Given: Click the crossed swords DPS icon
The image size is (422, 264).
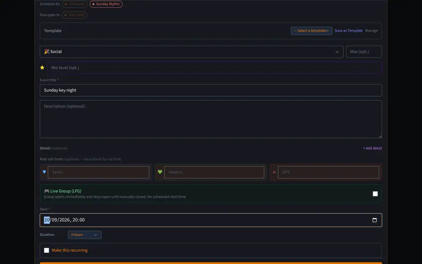Looking at the screenshot, I should pos(274,172).
